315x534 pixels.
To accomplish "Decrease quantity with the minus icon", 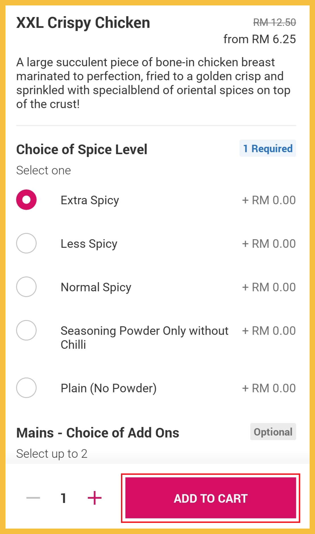I will tap(33, 498).
